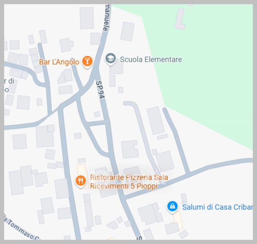Click the partial 'r di' label at left edge
Image resolution: width=257 pixels, height=244 pixels.
pyautogui.click(x=9, y=81)
